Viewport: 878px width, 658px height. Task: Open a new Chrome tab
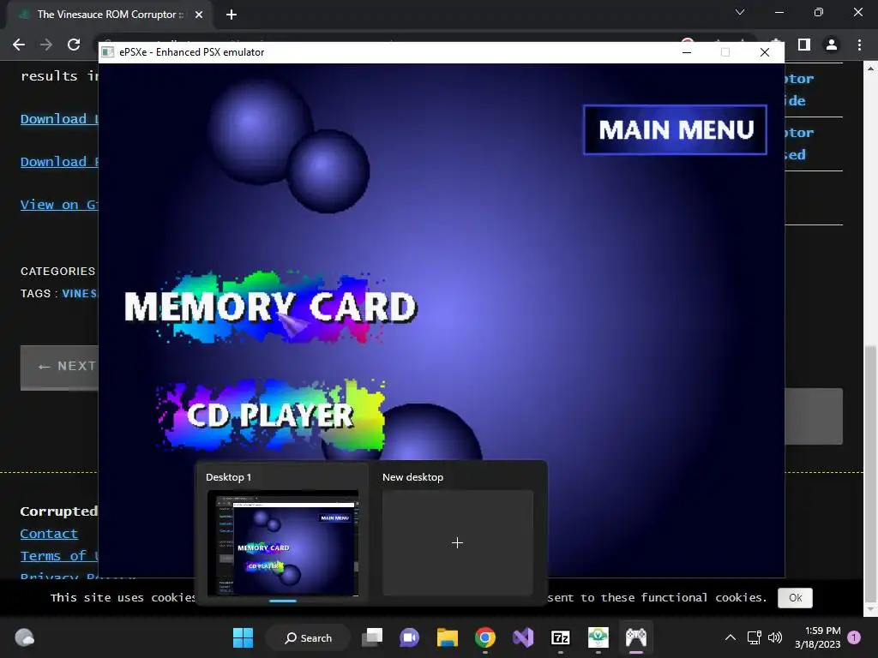click(232, 15)
